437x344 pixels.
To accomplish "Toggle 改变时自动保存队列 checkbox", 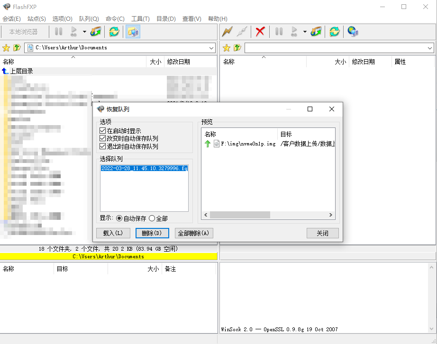I will [102, 138].
